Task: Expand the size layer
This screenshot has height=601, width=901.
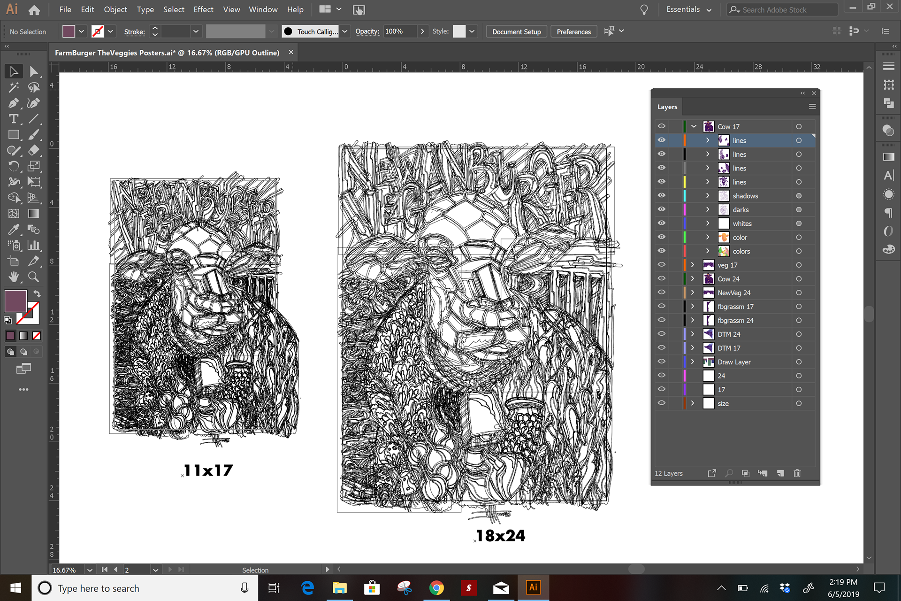Action: (692, 403)
